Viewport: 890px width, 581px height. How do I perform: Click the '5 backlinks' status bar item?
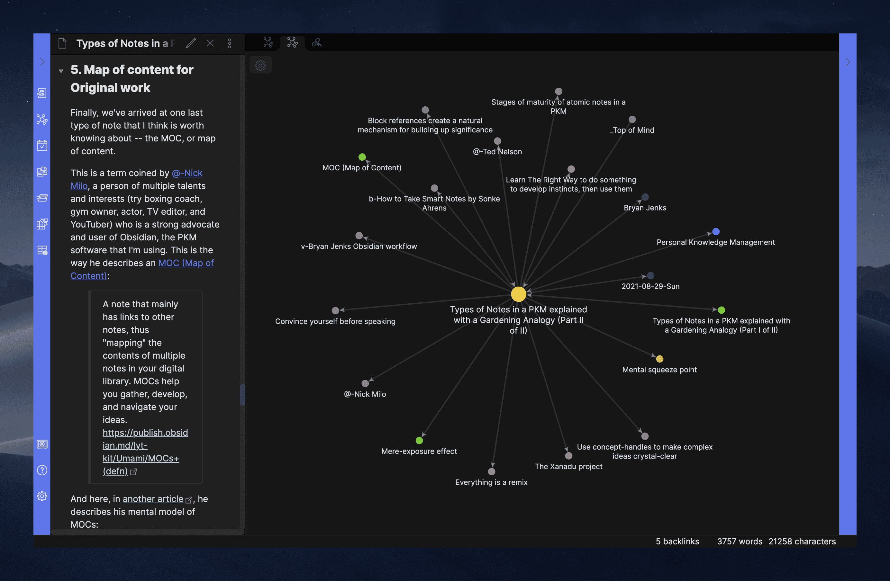pos(677,541)
